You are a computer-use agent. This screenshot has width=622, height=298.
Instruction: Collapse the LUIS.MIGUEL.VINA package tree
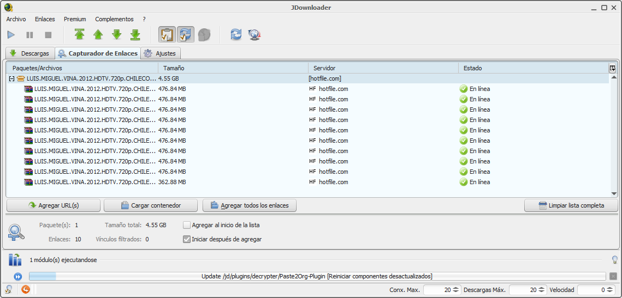point(12,79)
